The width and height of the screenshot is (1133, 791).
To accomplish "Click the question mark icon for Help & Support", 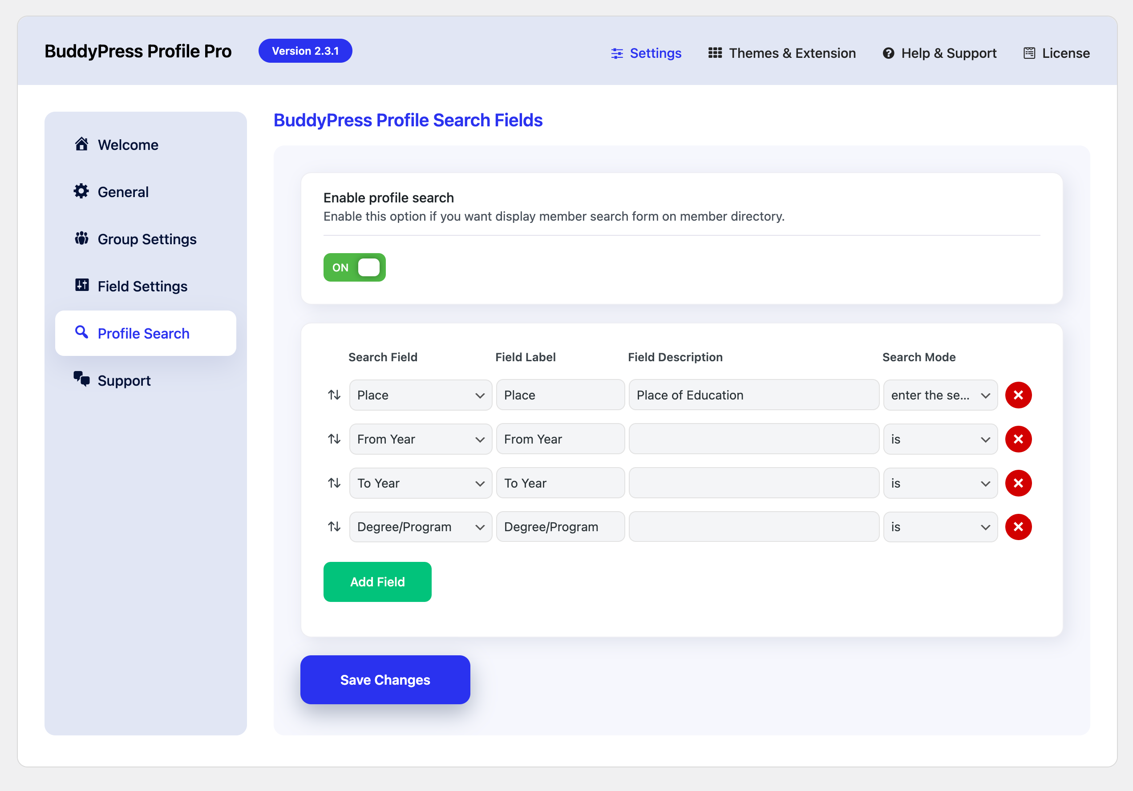I will point(888,53).
